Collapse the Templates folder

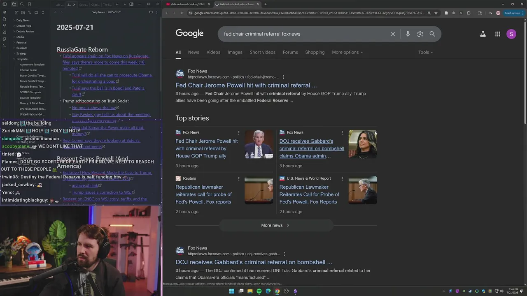22,59
